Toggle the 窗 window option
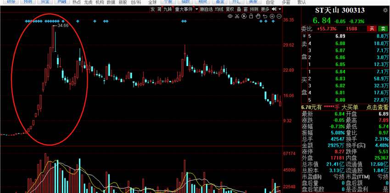The width and height of the screenshot is (390, 193). (245, 9)
